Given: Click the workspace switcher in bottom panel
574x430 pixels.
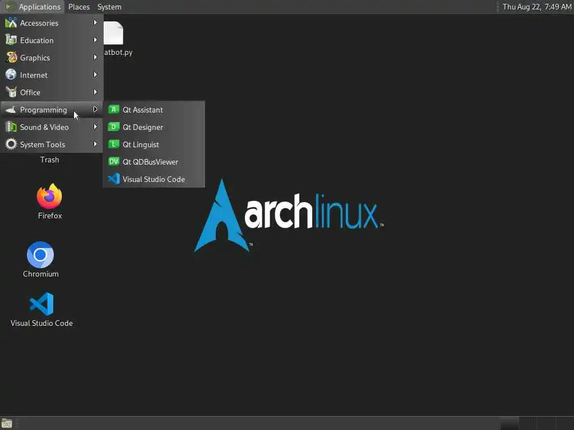Looking at the screenshot, I should pos(536,423).
